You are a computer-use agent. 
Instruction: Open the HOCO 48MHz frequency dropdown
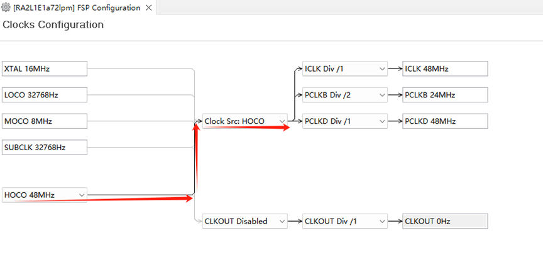click(x=45, y=195)
